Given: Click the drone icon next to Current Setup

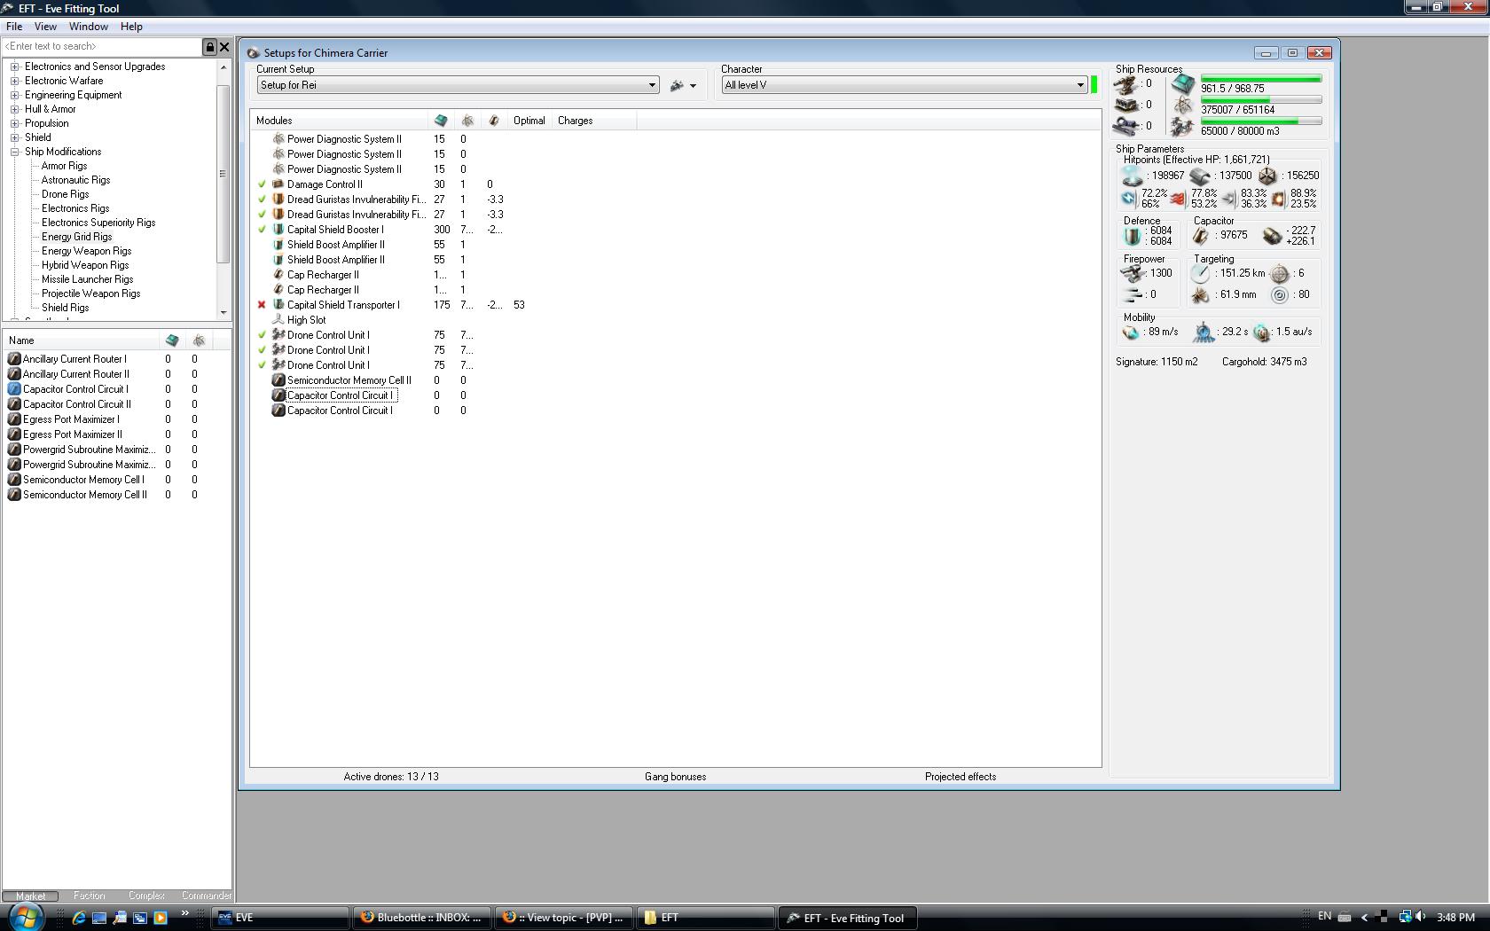Looking at the screenshot, I should click(x=677, y=86).
